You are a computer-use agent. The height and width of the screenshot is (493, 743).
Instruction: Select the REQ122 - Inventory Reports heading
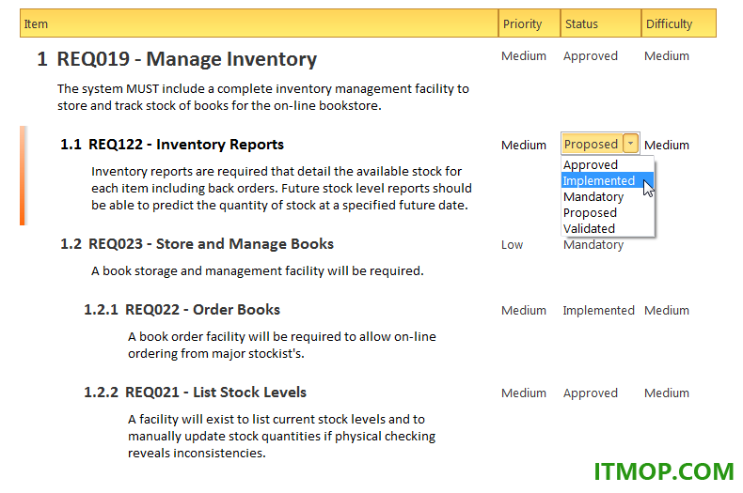point(186,145)
